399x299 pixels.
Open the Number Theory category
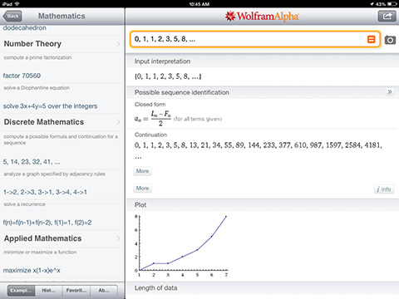(62, 44)
